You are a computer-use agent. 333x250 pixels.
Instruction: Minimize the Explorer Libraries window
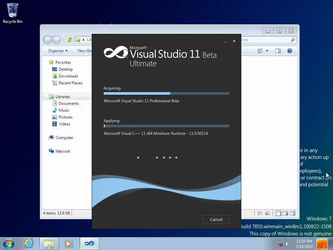pyautogui.click(x=267, y=31)
